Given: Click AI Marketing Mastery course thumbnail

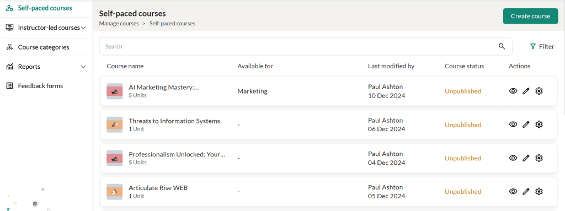Looking at the screenshot, I should 115,91.
